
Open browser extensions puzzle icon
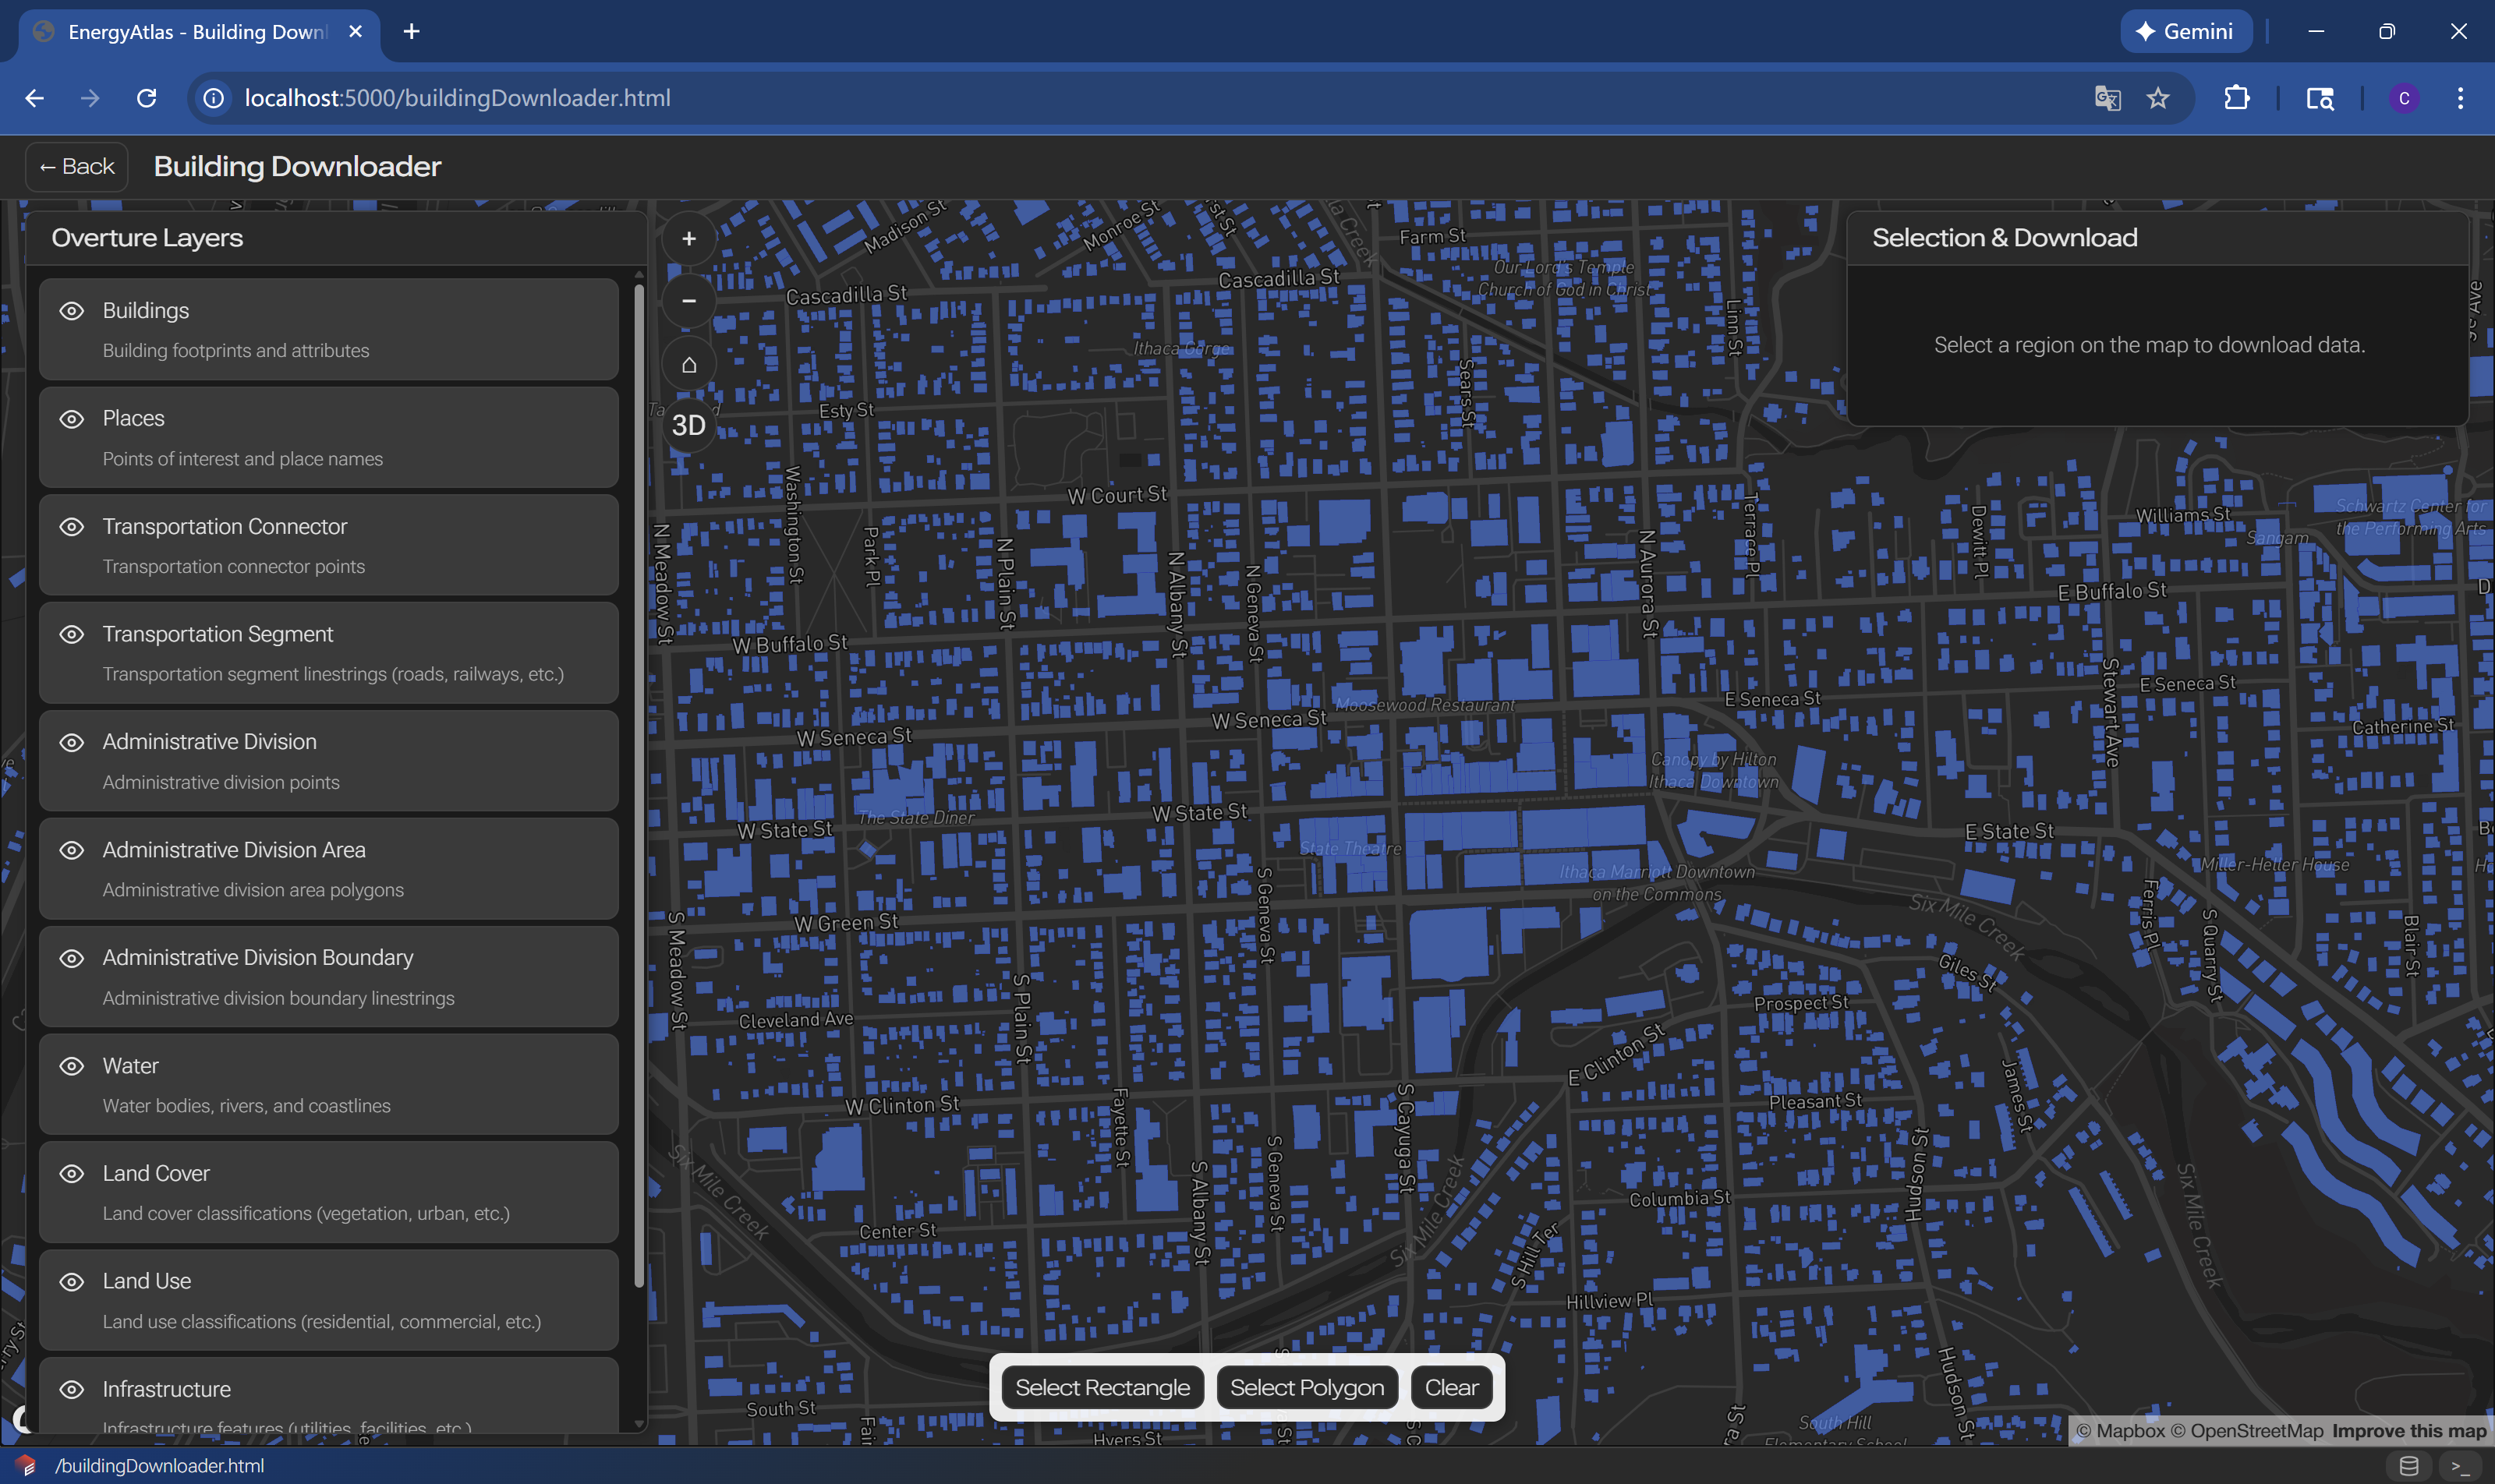click(x=2237, y=98)
